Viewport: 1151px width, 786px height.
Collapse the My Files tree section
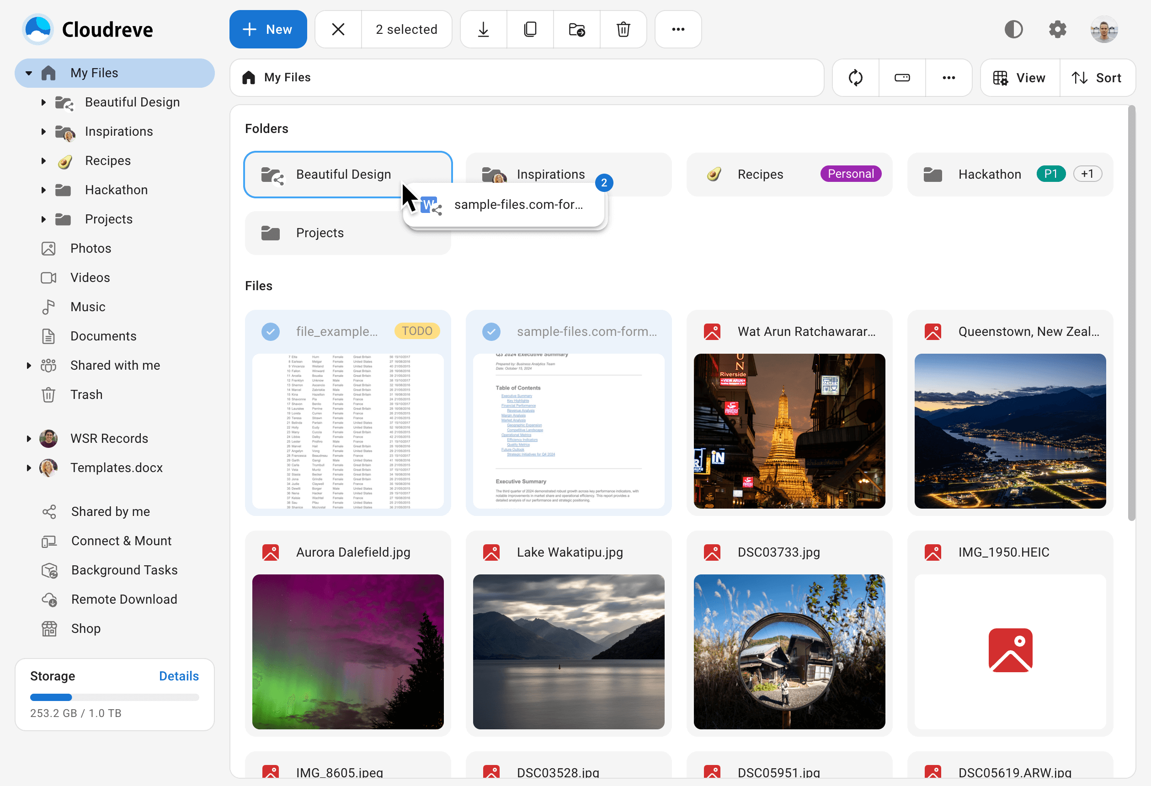[x=28, y=72]
